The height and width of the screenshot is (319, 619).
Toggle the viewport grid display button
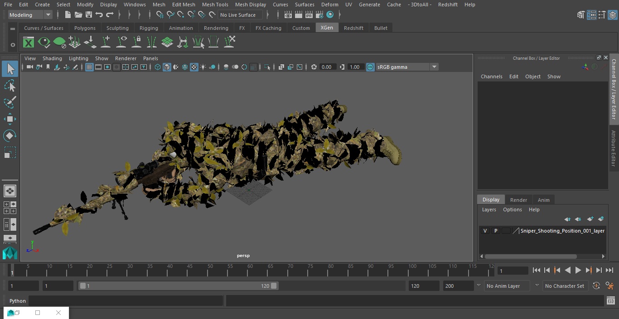(89, 67)
